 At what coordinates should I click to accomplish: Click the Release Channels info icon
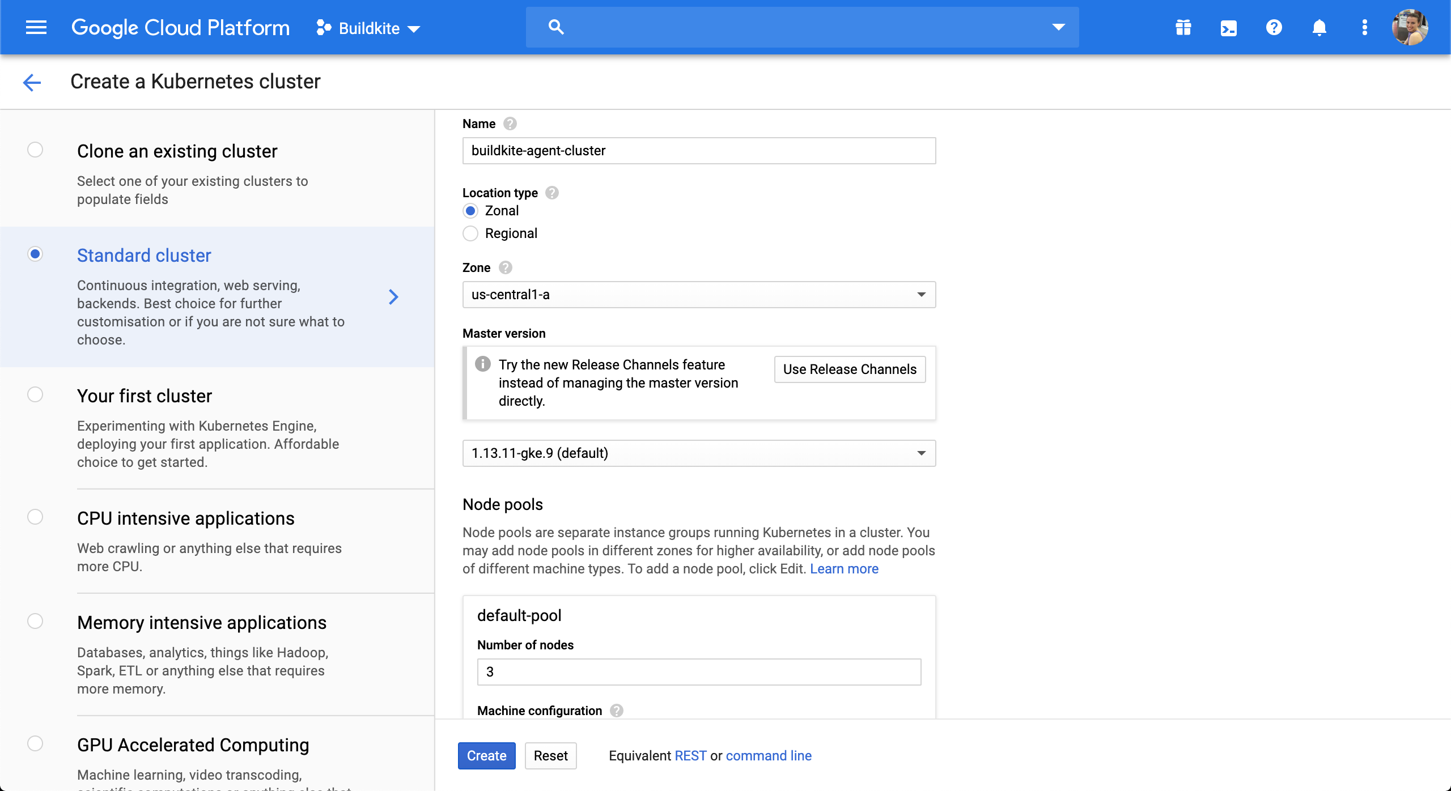coord(482,364)
